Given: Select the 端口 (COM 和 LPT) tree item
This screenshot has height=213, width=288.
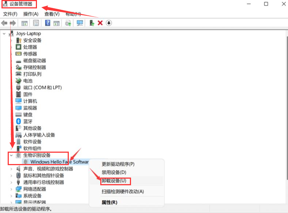Looking at the screenshot, I should pos(42,88).
